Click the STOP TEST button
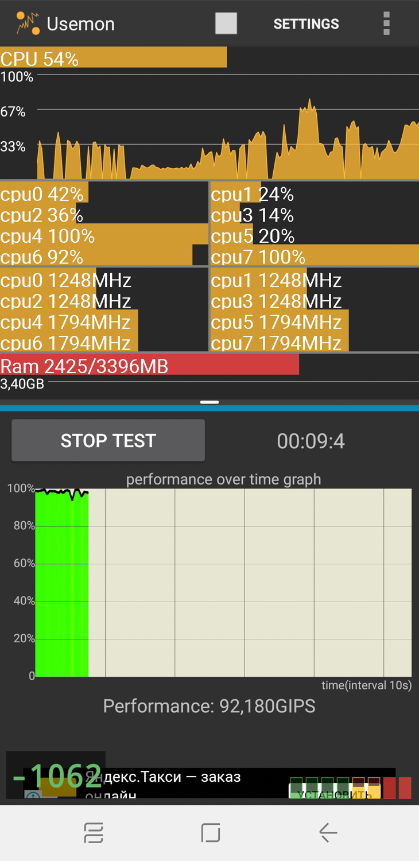 (x=108, y=440)
